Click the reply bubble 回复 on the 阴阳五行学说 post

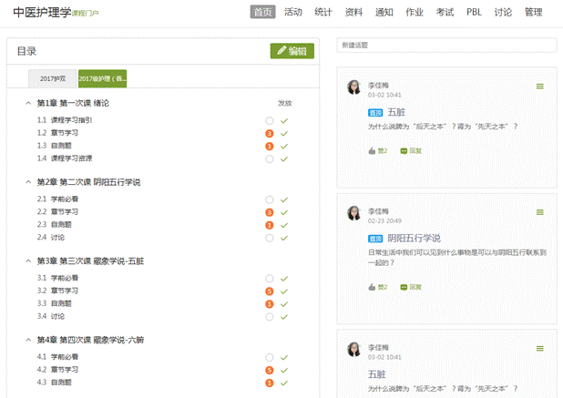(411, 287)
